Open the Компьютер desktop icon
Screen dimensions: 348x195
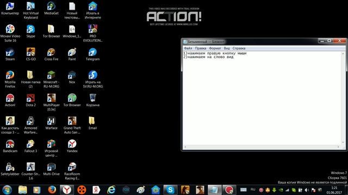tap(10, 9)
